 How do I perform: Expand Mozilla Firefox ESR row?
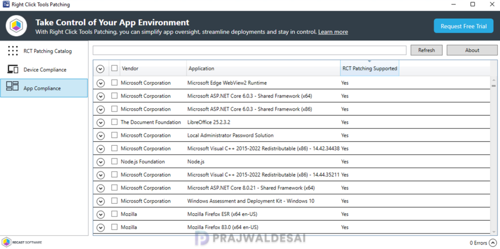pyautogui.click(x=101, y=214)
